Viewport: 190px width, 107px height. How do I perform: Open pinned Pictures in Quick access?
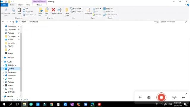(x=11, y=33)
